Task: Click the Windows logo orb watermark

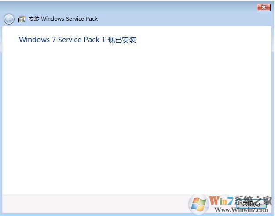Action: pos(198,205)
